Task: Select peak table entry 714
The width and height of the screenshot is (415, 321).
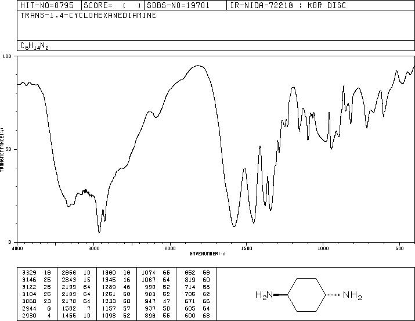Action: tap(190, 287)
